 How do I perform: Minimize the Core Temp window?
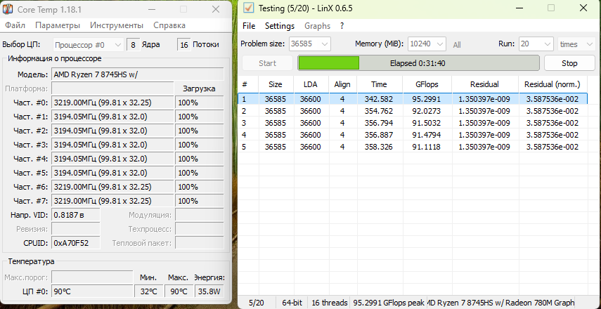151,9
